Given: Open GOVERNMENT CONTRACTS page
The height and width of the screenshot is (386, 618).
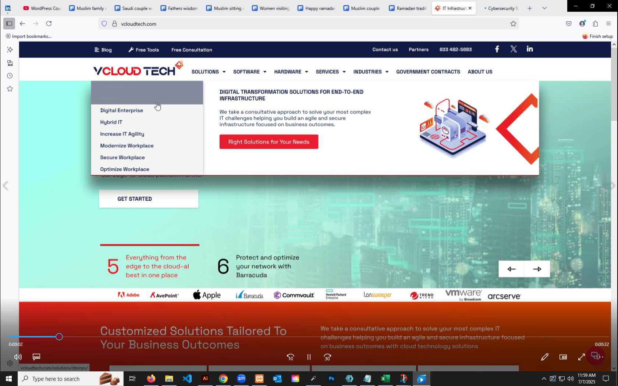Looking at the screenshot, I should [428, 72].
